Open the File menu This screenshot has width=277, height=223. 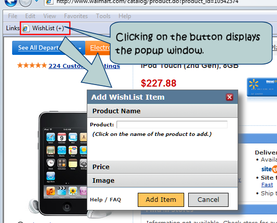13,16
